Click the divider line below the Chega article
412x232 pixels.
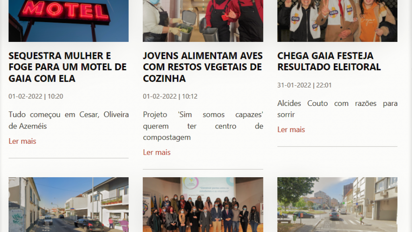tap(338, 147)
